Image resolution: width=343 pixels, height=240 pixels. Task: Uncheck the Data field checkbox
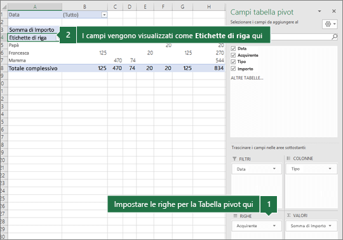click(x=233, y=48)
